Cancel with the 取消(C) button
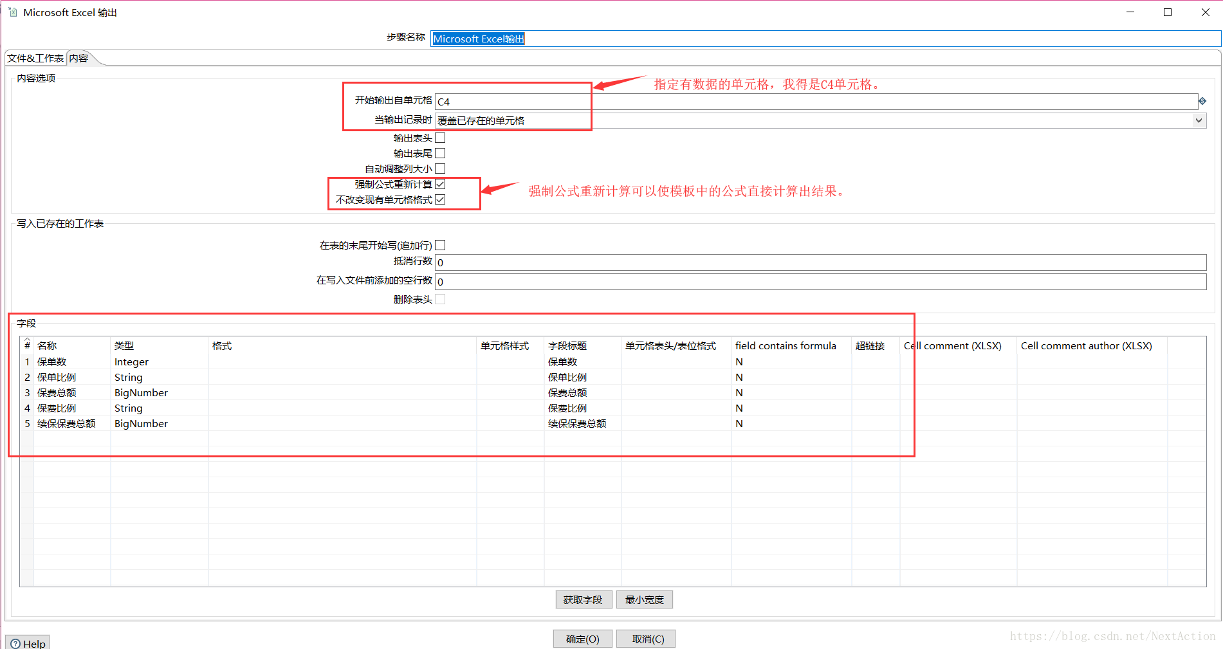The image size is (1223, 649). 646,639
